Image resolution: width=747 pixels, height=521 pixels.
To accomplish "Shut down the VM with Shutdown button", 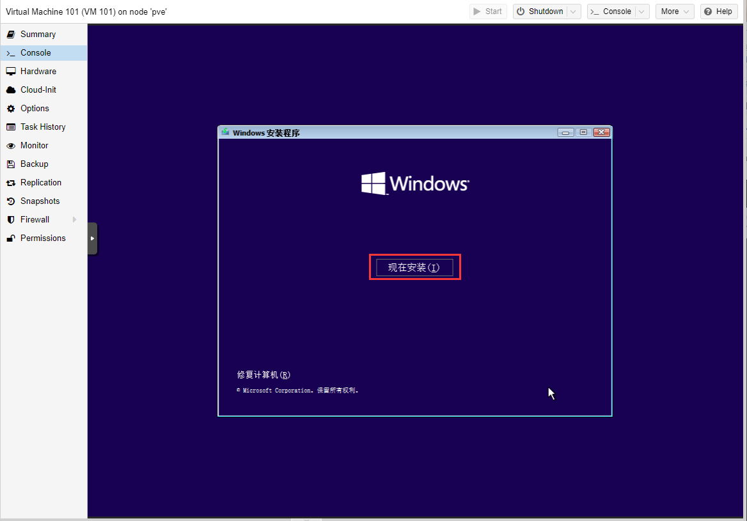I will coord(540,12).
